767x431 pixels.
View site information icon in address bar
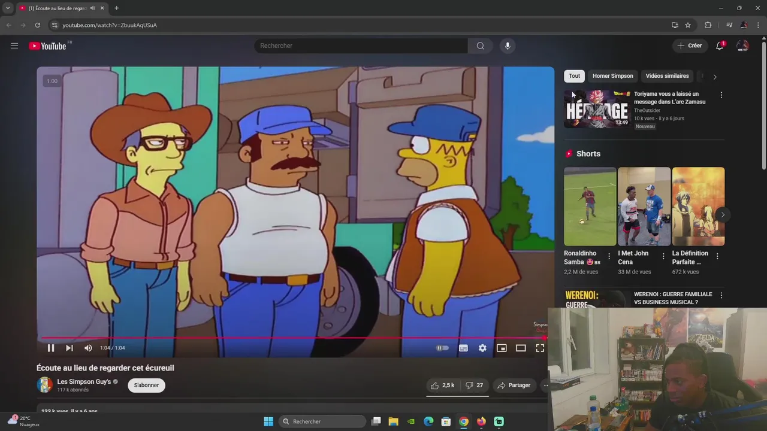pyautogui.click(x=55, y=25)
